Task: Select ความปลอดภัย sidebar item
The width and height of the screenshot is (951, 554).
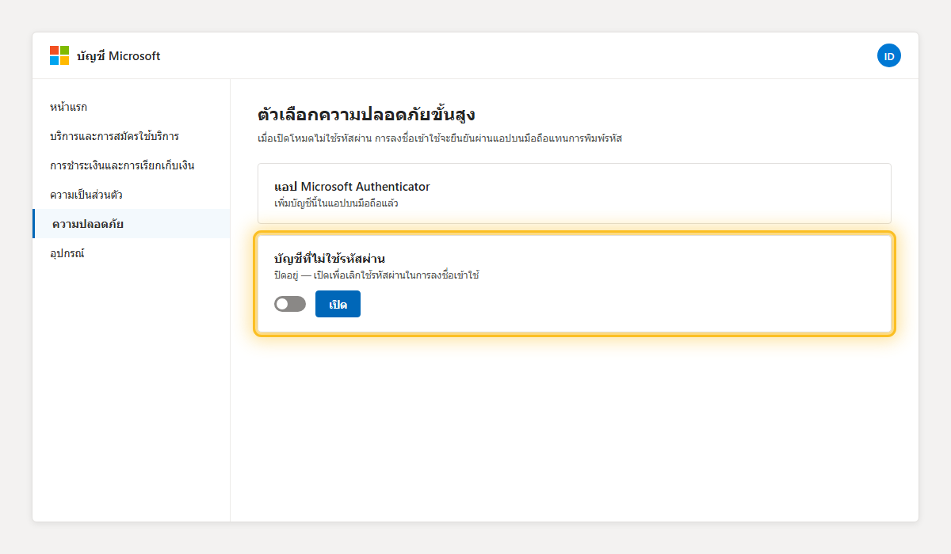Action: [132, 224]
